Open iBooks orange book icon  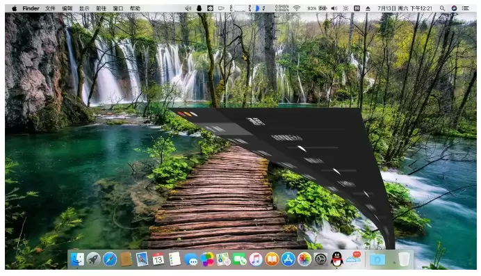tap(272, 259)
